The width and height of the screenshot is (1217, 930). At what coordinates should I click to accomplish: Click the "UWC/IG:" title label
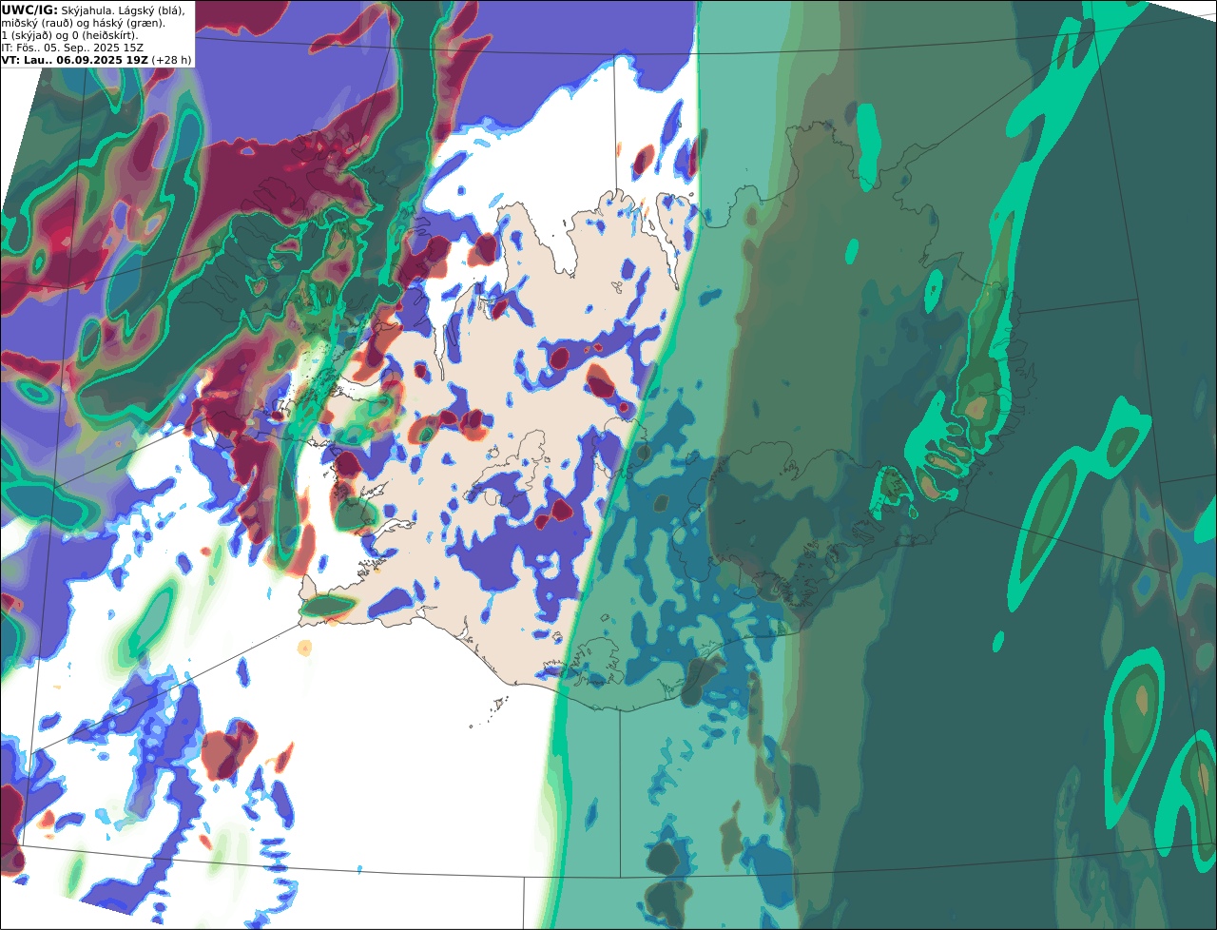[x=29, y=10]
